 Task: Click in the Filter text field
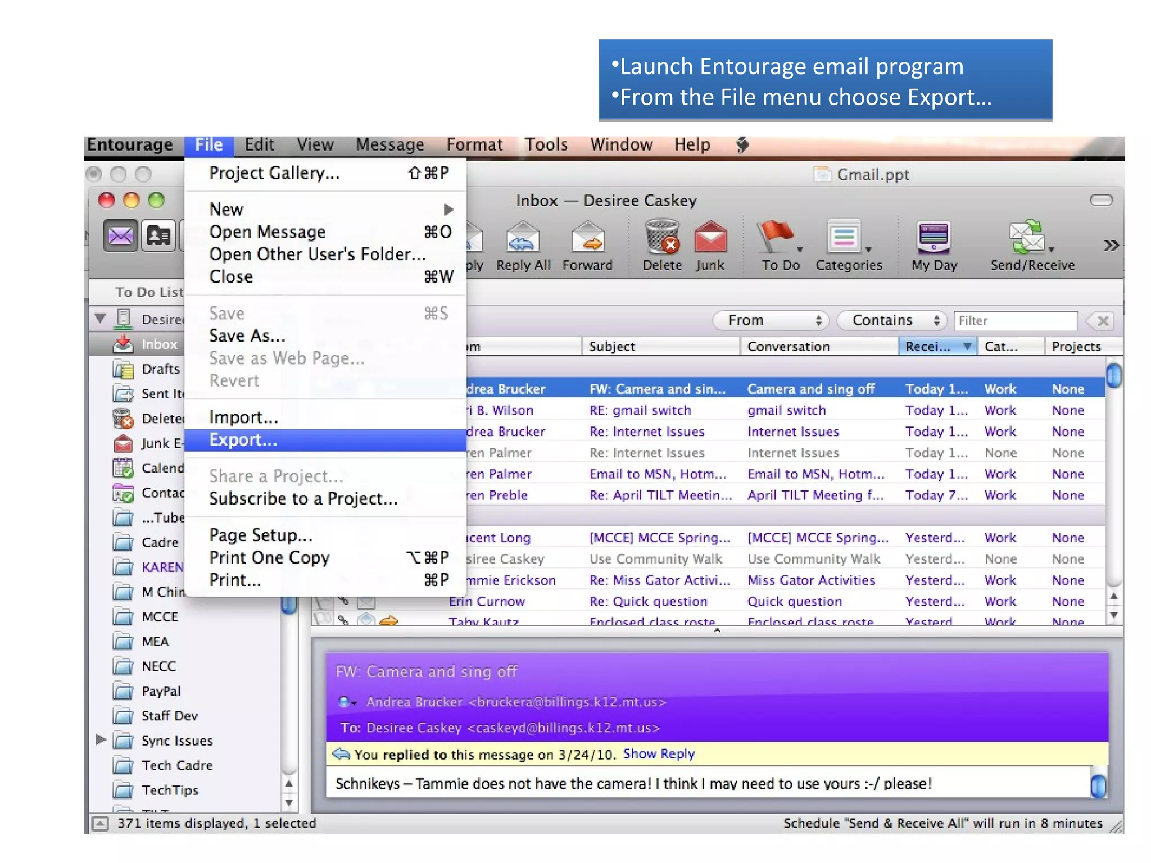pos(1016,321)
